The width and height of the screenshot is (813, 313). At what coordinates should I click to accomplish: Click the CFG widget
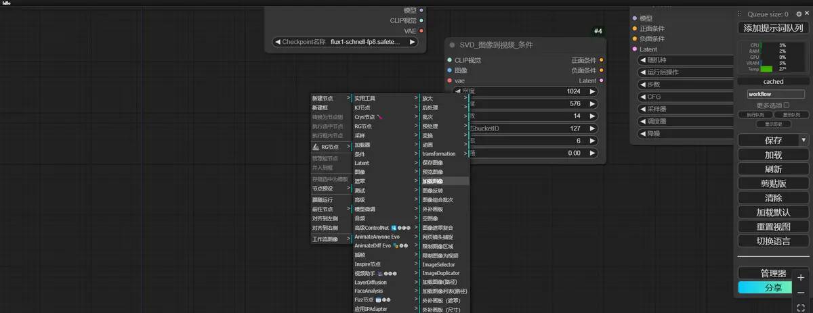686,97
